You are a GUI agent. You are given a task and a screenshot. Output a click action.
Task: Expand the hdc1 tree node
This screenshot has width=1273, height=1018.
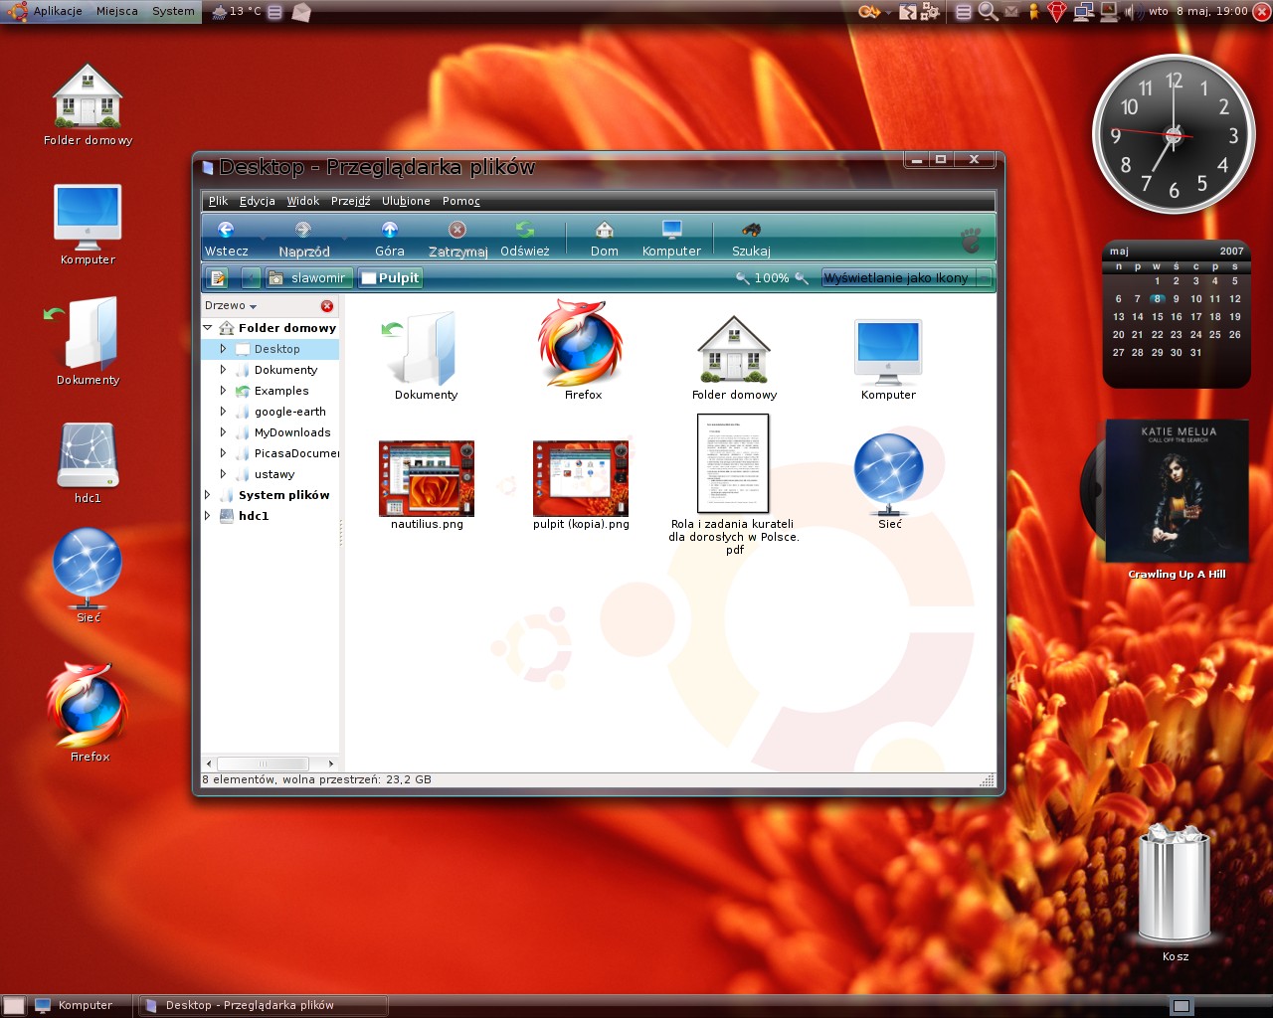coord(208,516)
